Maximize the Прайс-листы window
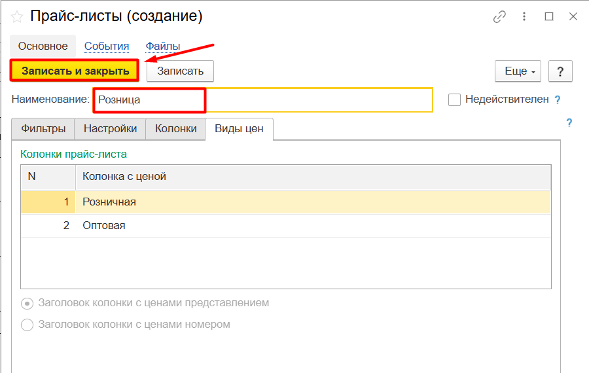The height and width of the screenshot is (373, 589). 549,16
